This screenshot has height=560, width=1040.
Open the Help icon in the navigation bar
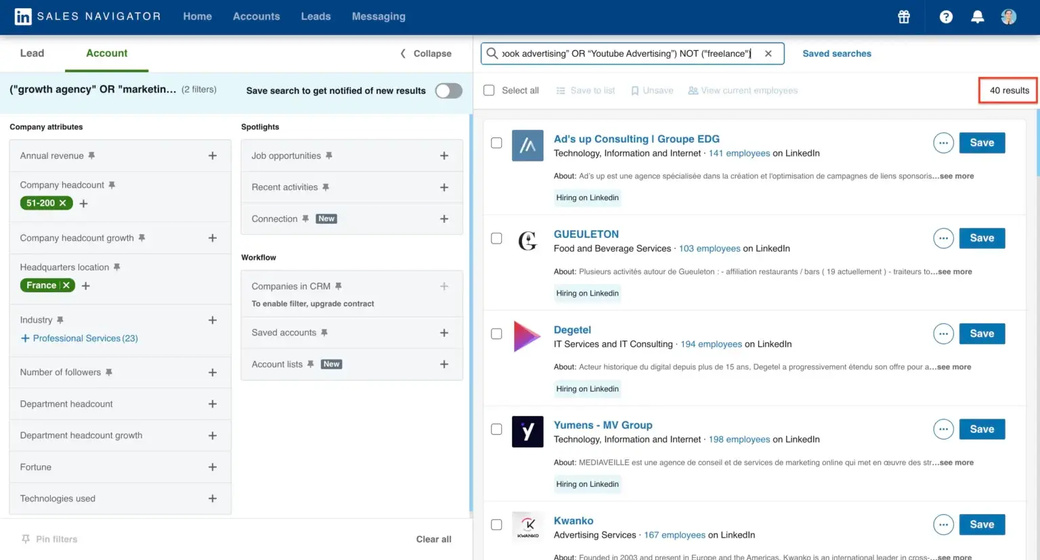click(x=945, y=17)
